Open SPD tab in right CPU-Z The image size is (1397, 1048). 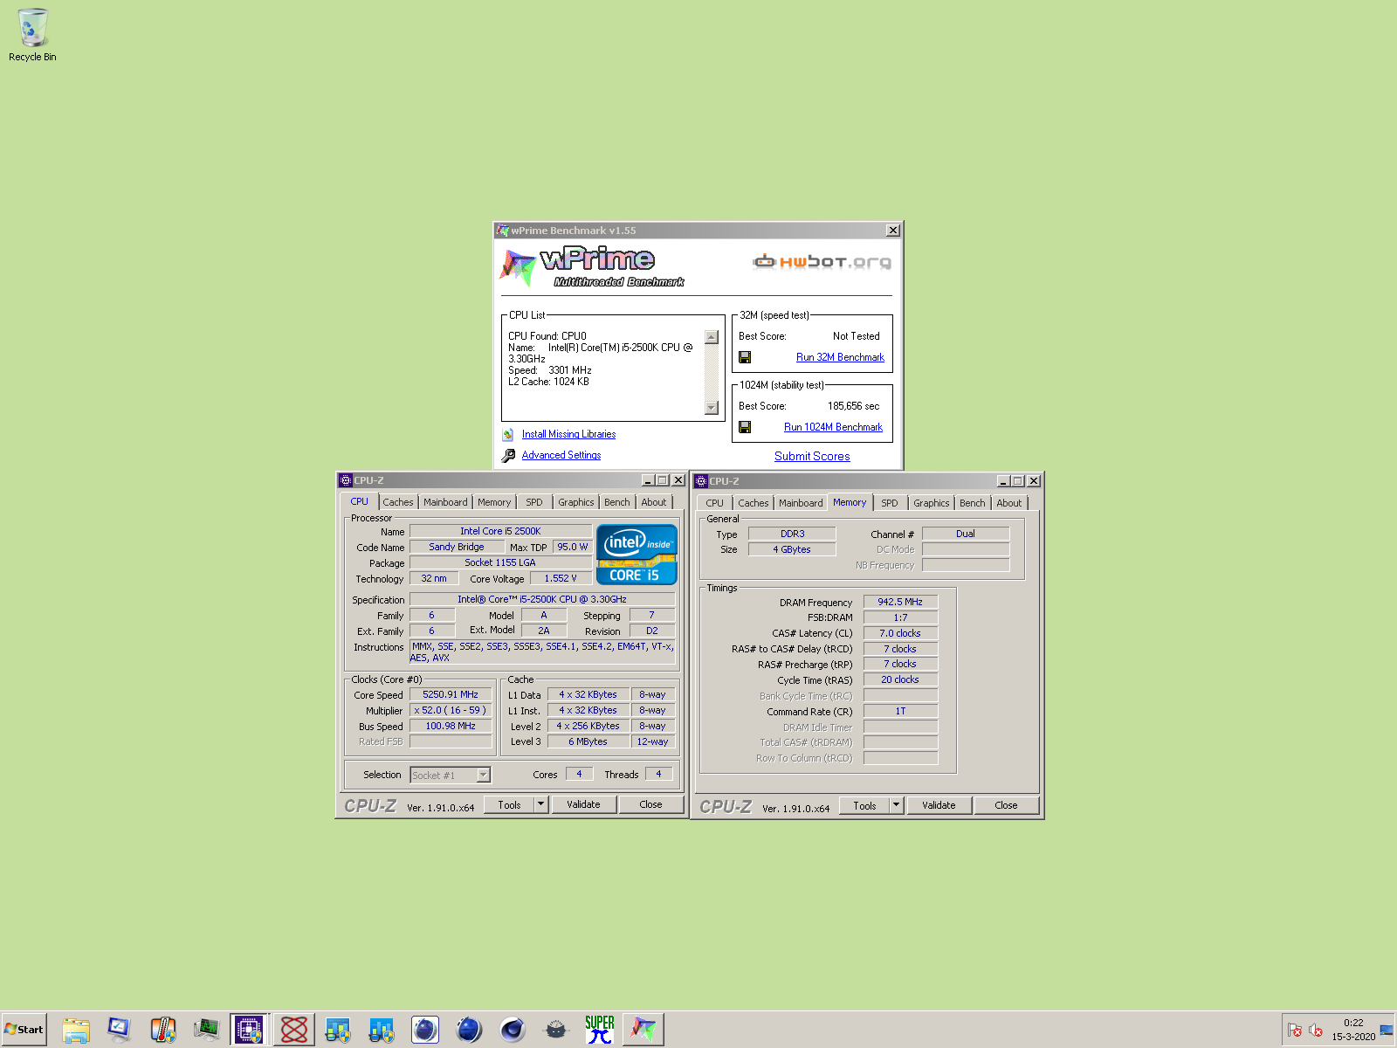point(890,503)
